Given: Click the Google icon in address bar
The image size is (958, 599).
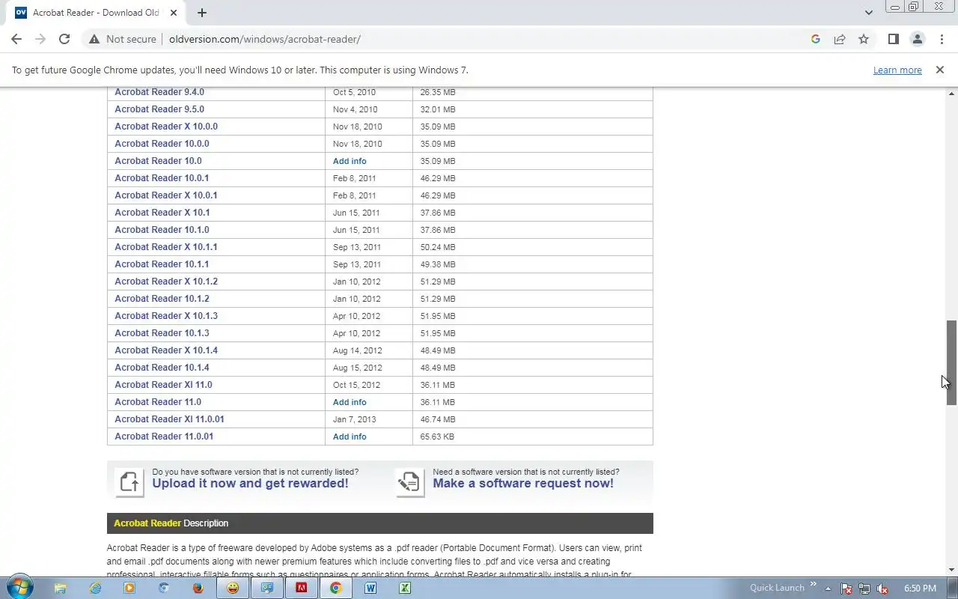Looking at the screenshot, I should [816, 39].
